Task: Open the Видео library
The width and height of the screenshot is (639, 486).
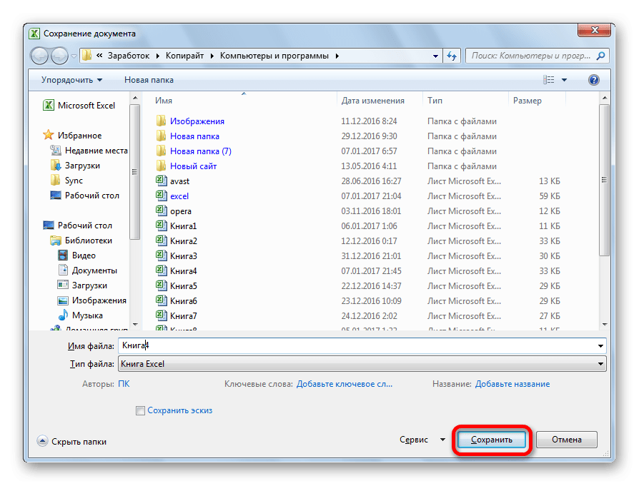Action: (77, 255)
